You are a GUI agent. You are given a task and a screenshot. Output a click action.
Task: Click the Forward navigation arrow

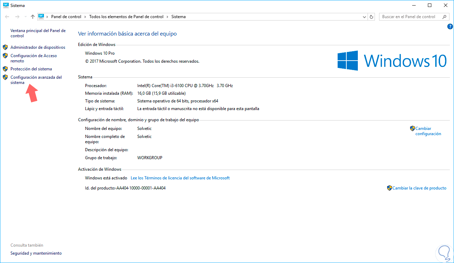[x=17, y=17]
